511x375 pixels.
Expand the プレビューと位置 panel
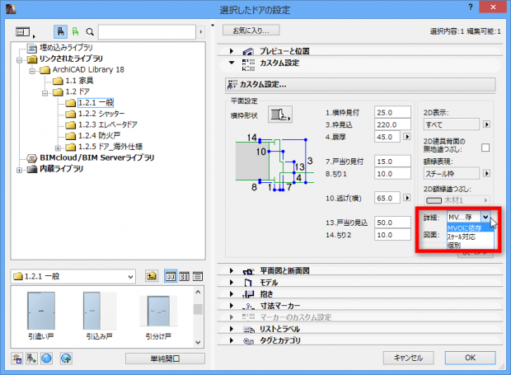(x=231, y=51)
